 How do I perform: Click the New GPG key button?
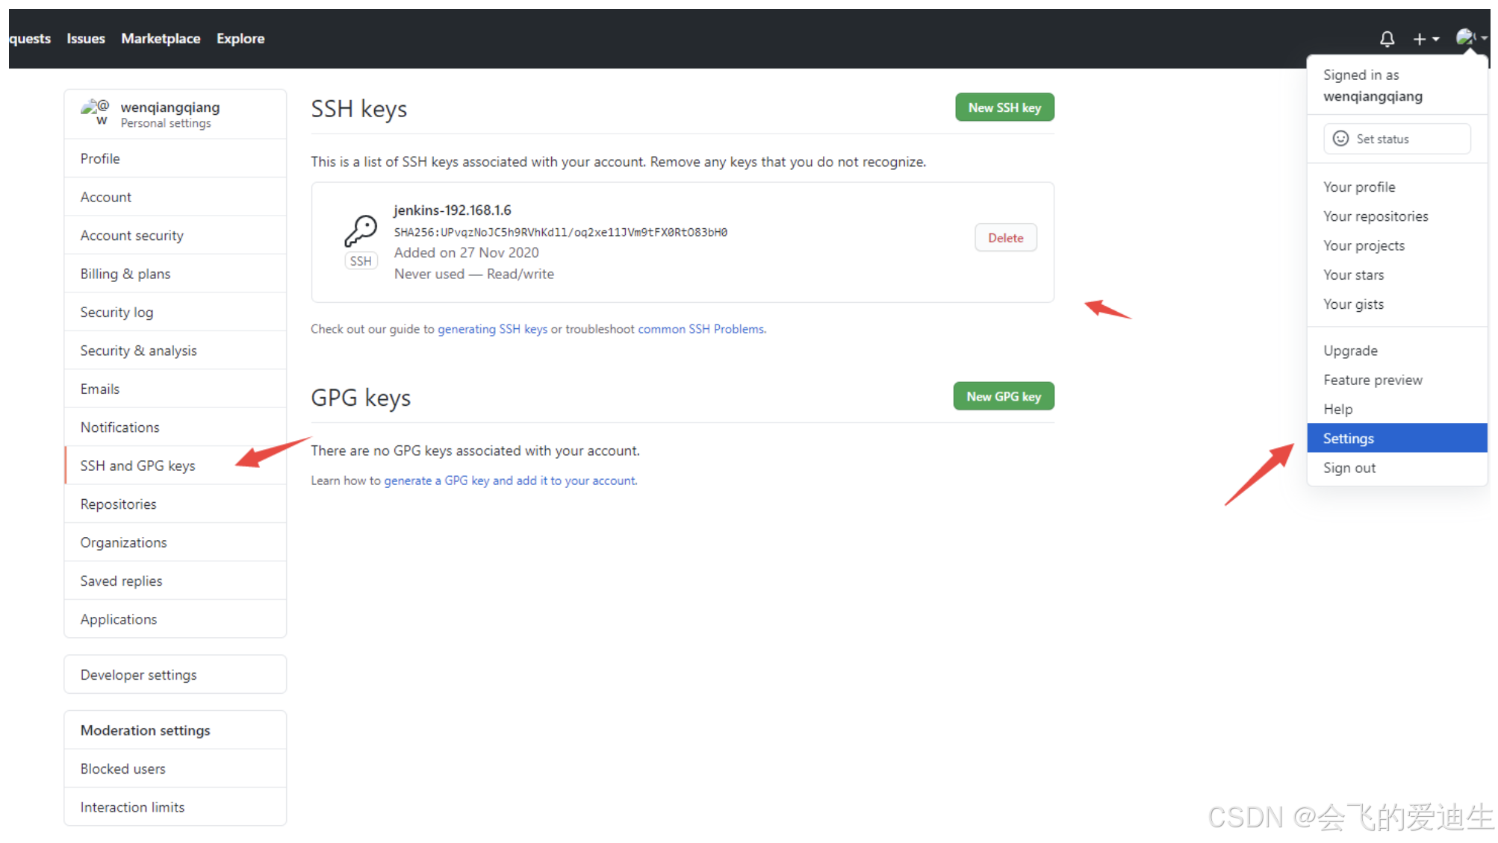click(1004, 396)
